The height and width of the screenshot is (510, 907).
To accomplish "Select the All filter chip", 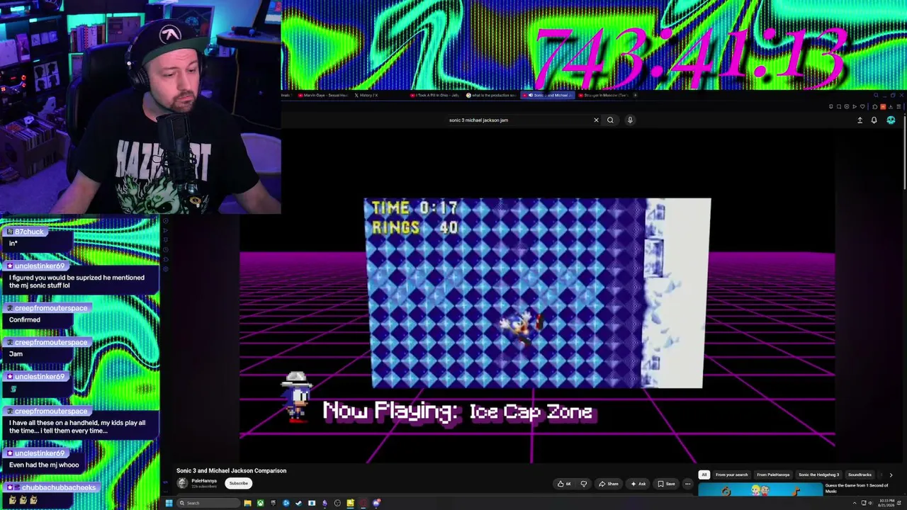I will coord(704,475).
